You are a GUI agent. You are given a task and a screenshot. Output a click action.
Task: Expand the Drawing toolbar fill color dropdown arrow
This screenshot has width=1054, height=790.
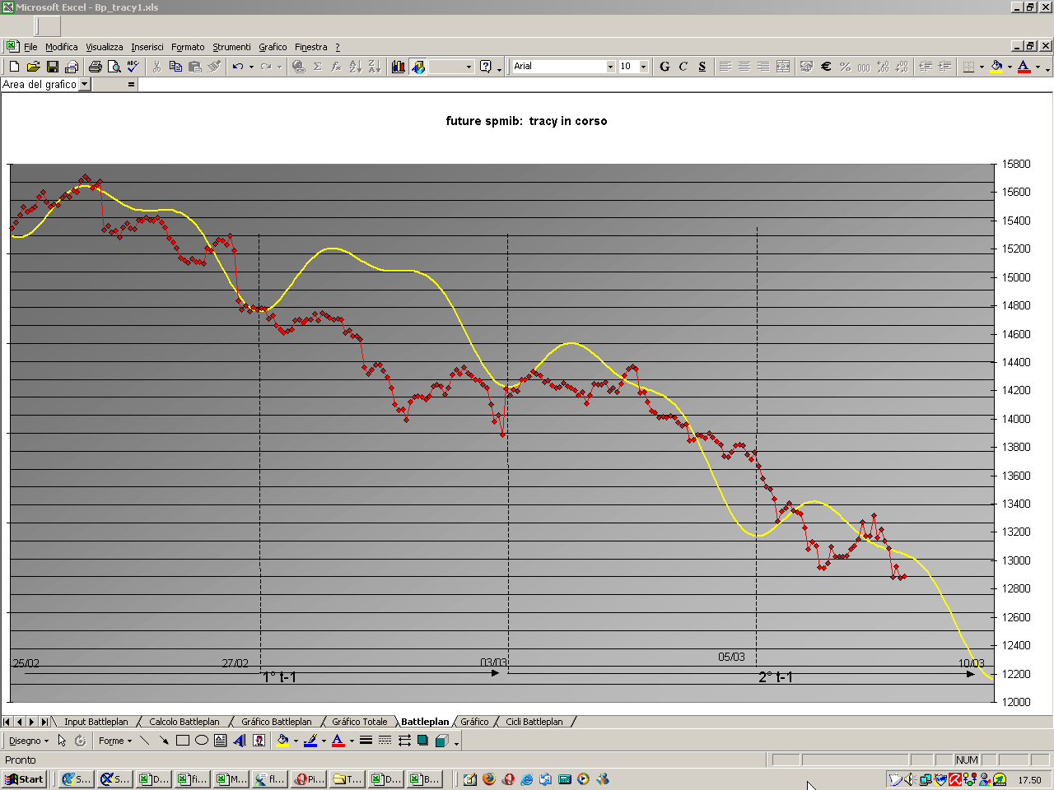[x=296, y=741]
